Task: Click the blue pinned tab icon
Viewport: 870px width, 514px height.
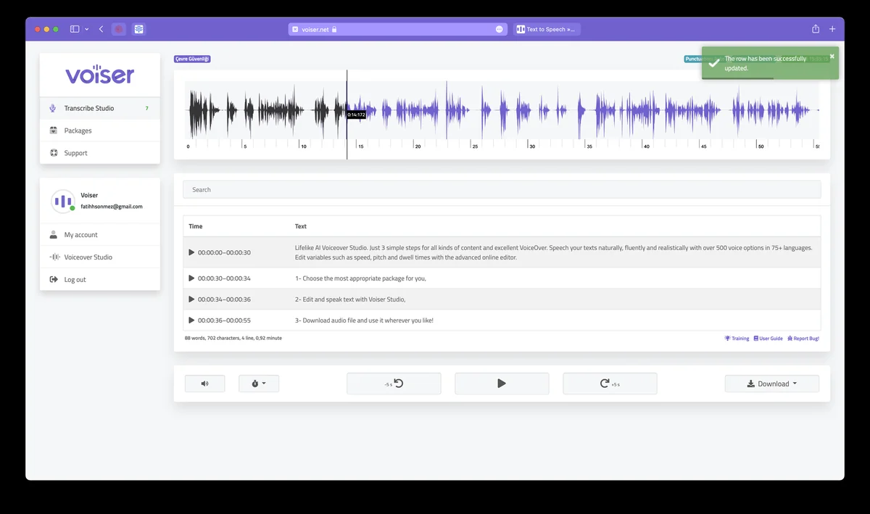Action: tap(138, 29)
